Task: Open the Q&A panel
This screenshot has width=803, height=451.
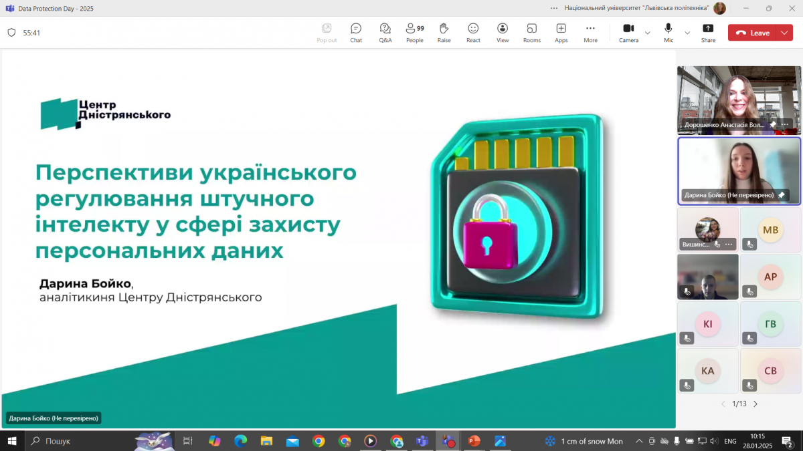Action: [385, 31]
